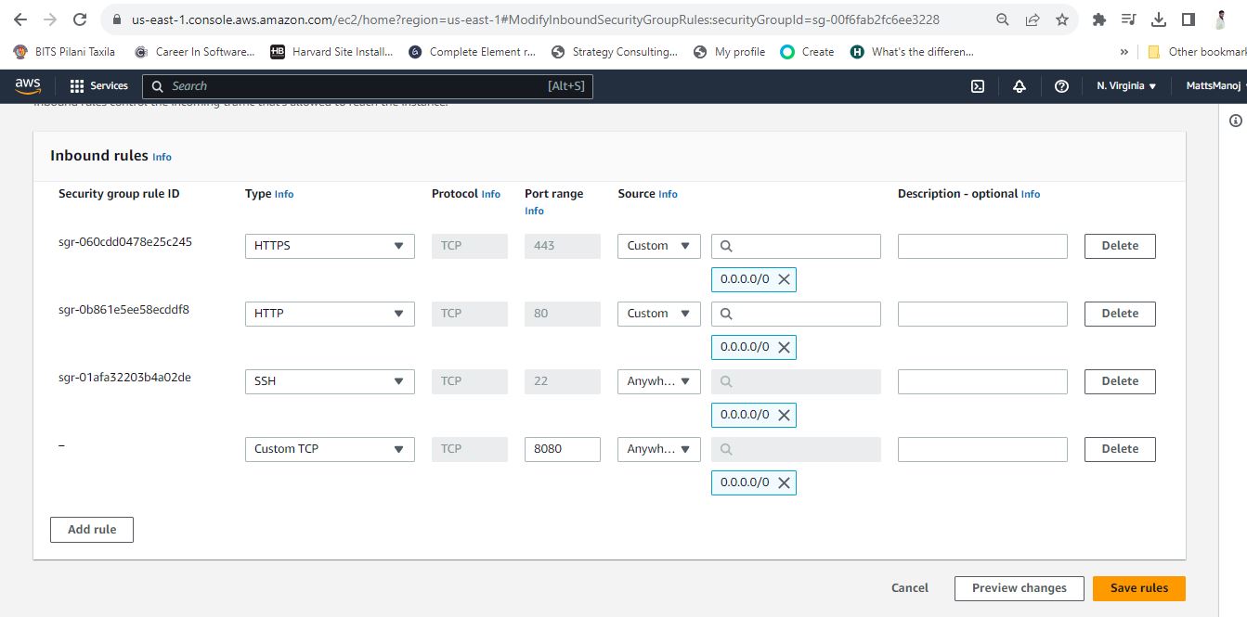Expand the Custom TCP type dropdown
The height and width of the screenshot is (617, 1247).
click(330, 449)
